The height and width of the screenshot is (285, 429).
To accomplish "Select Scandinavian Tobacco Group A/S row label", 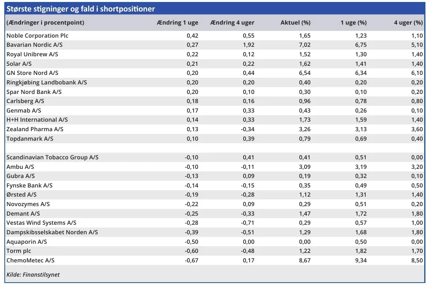I will (53, 157).
